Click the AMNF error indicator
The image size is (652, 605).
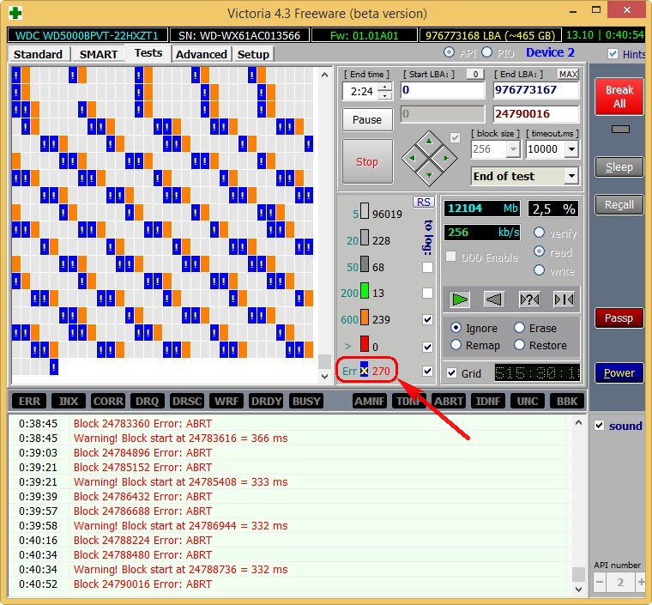(369, 402)
